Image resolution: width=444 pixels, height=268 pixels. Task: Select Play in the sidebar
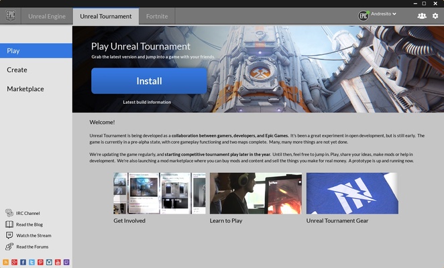(x=36, y=51)
